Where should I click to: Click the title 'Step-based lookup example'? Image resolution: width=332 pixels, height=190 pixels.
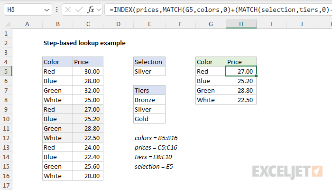(x=84, y=43)
